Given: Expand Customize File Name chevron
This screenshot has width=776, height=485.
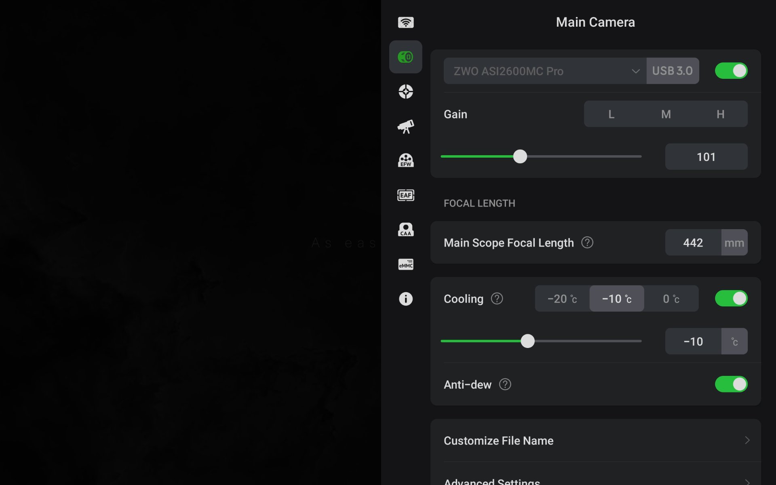Looking at the screenshot, I should pos(747,440).
